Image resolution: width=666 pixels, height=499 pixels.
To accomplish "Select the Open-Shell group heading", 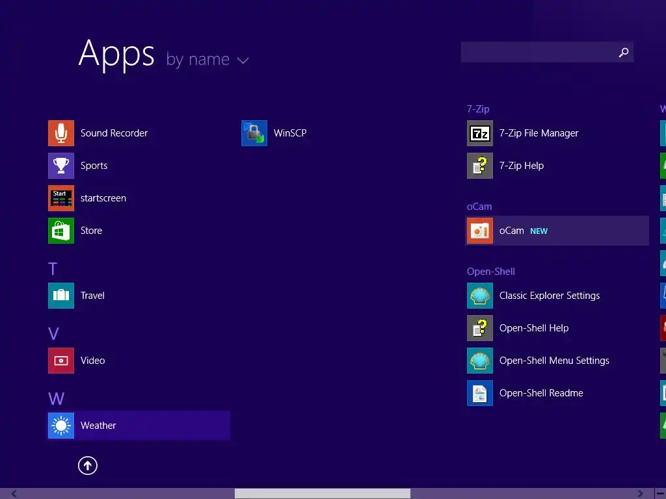I will click(490, 272).
